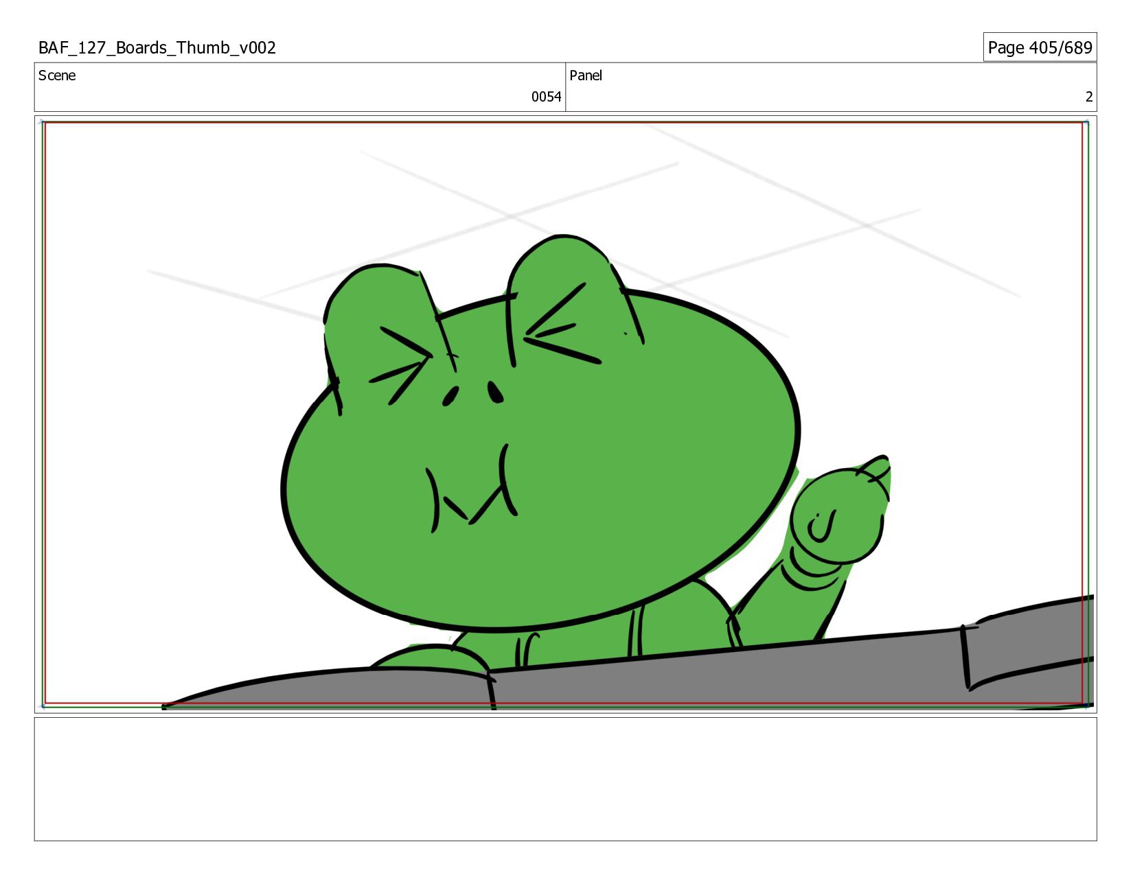This screenshot has height=875, width=1133.
Task: Click the Panel label
Action: click(586, 75)
